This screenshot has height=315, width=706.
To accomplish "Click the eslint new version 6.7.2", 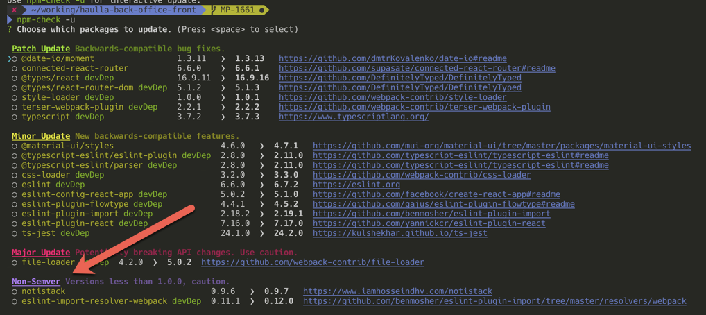I will 286,185.
